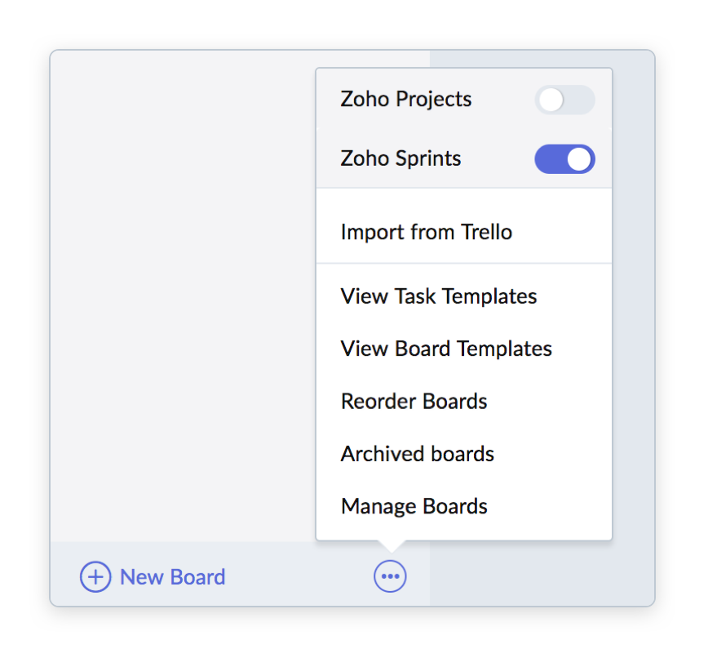Image resolution: width=708 pixels, height=658 pixels.
Task: Click the plus icon beside New Board
Action: point(95,577)
